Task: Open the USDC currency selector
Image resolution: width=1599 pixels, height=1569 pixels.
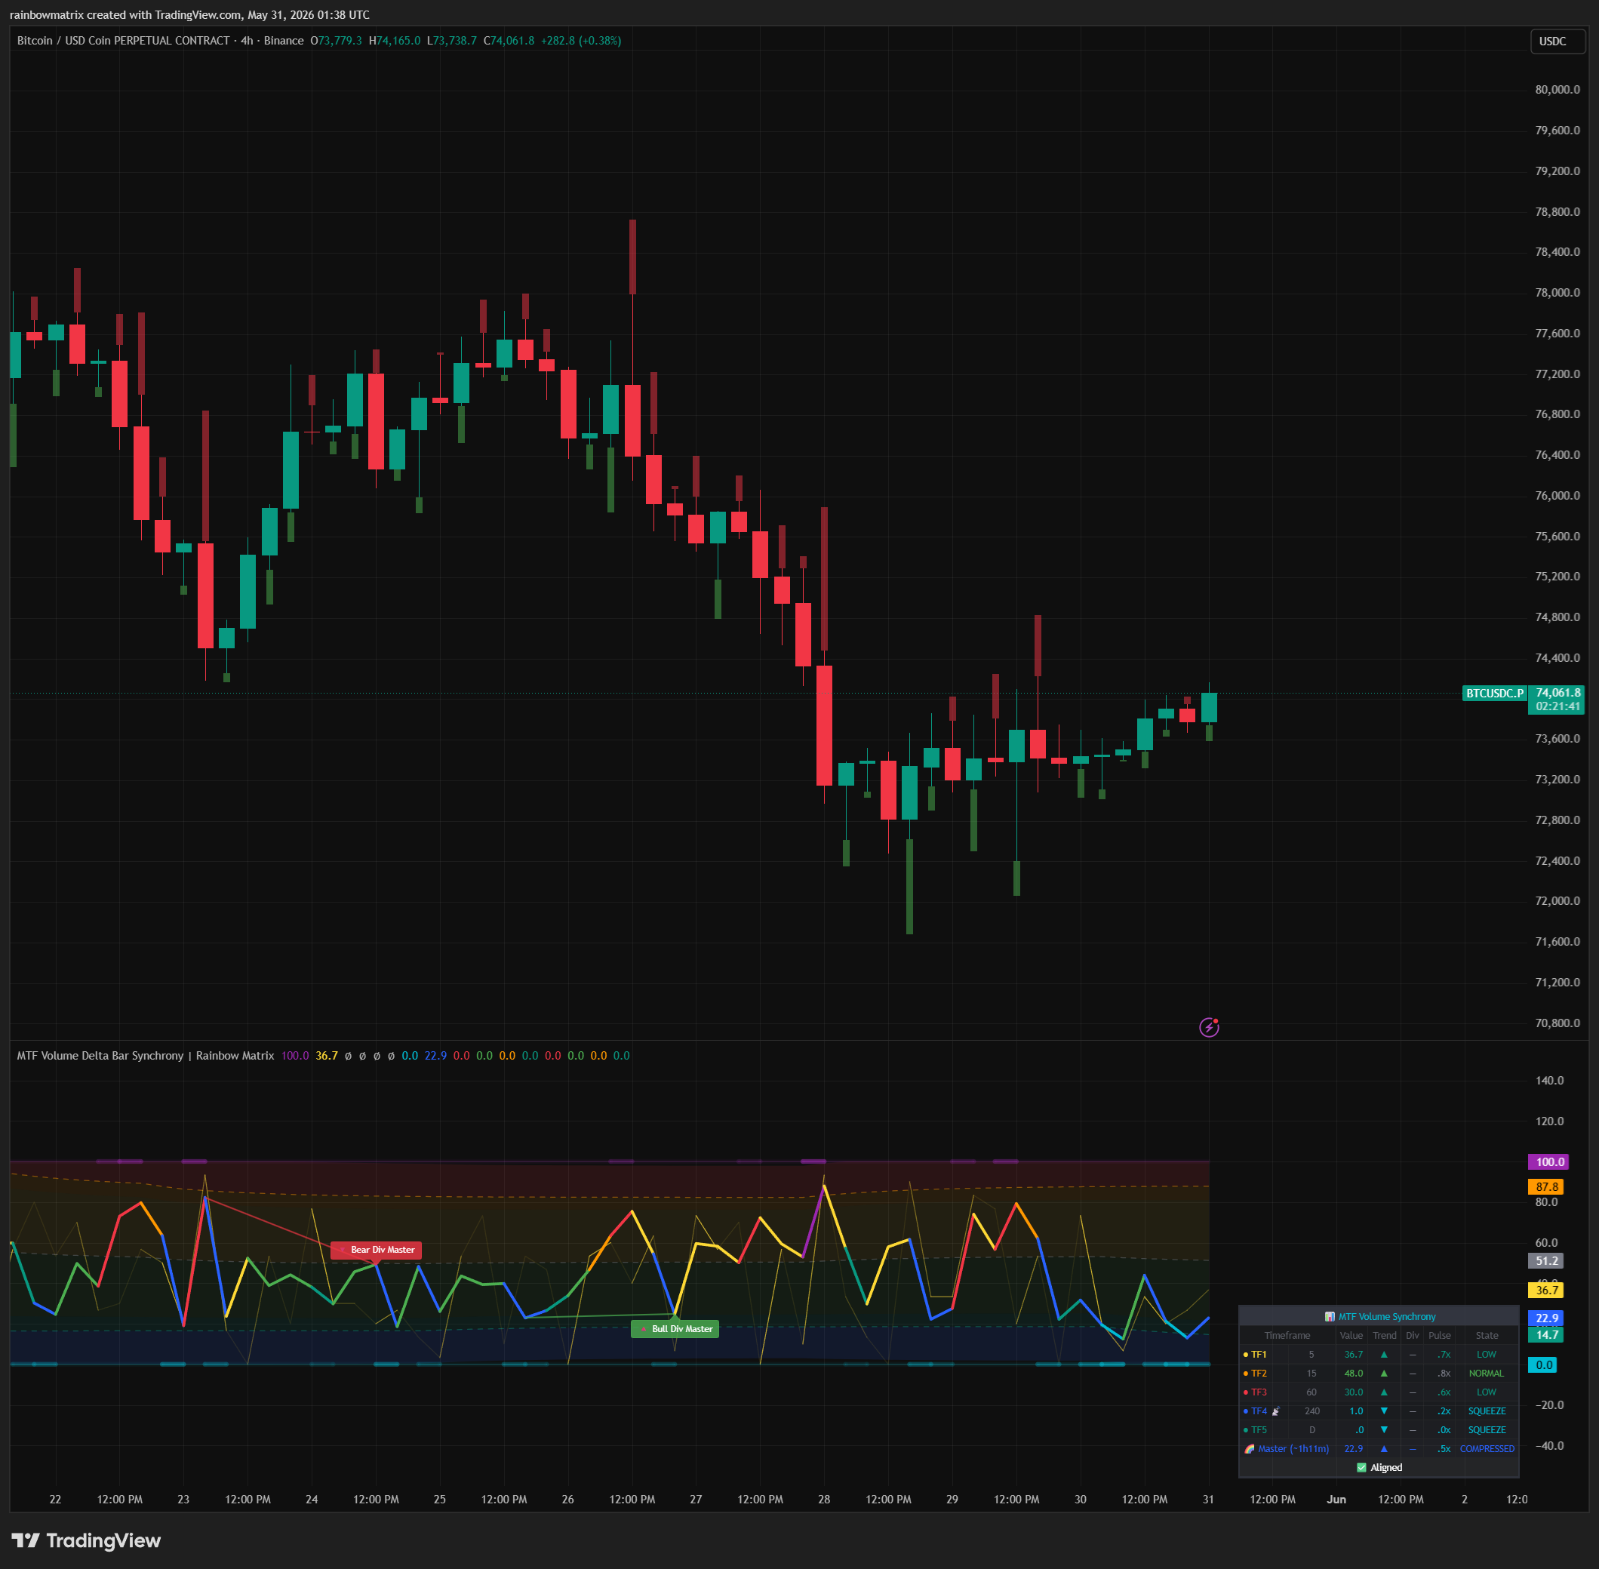Action: tap(1557, 42)
